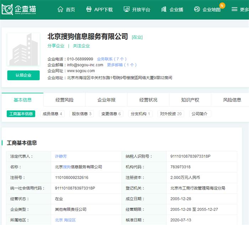249x225 pixels.
Task: Click the gray company building thumbnail
Action: [x=23, y=49]
